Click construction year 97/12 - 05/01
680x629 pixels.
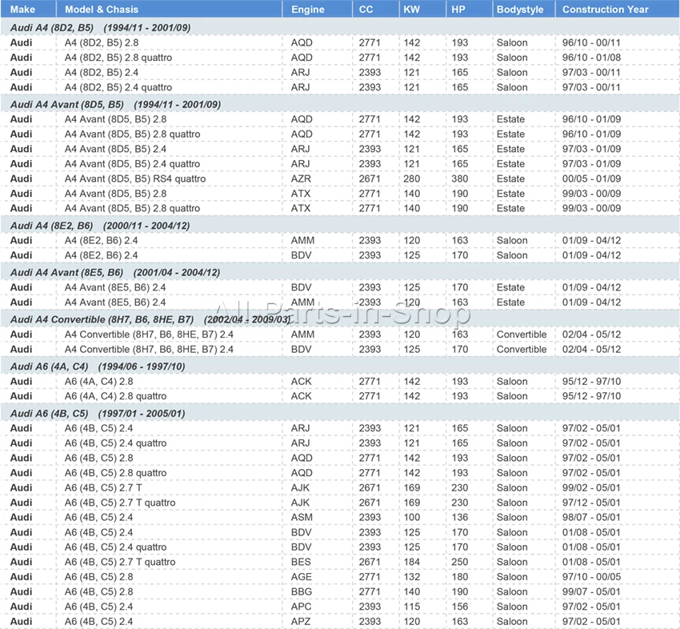click(591, 503)
